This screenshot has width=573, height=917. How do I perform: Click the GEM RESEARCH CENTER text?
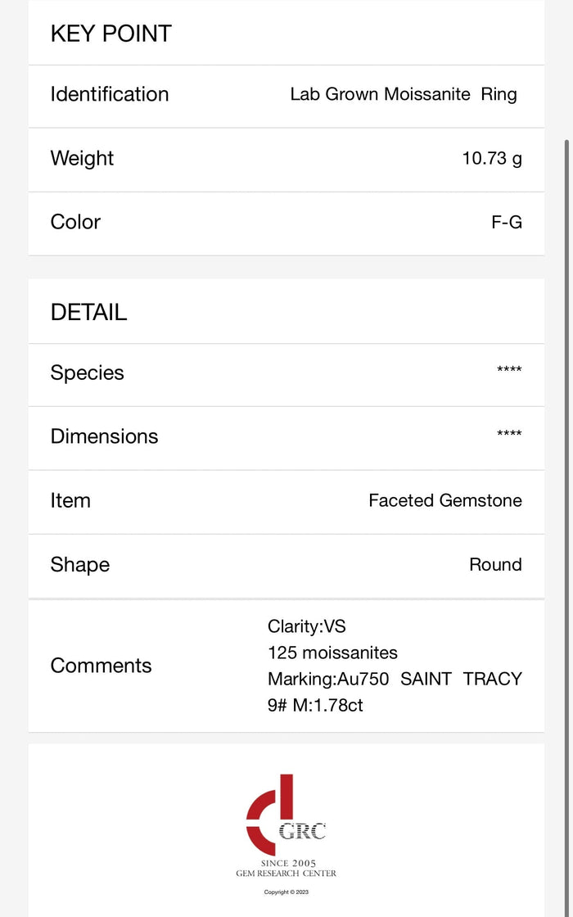click(286, 873)
